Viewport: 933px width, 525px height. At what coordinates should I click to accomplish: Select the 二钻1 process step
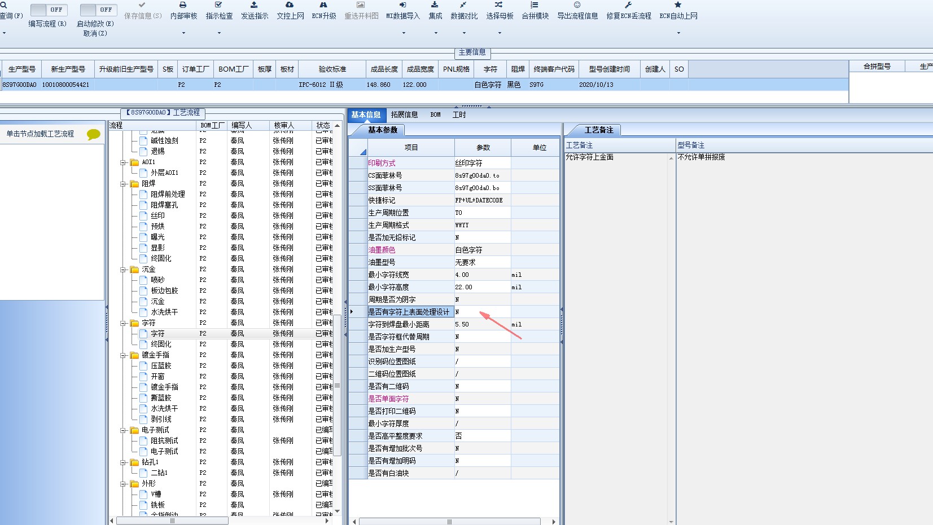tap(159, 473)
